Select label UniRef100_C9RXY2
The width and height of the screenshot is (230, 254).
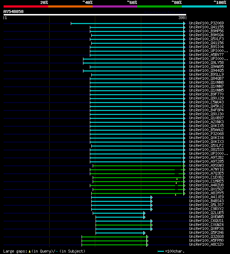pos(206,209)
